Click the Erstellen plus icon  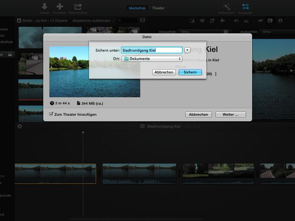coord(59,6)
